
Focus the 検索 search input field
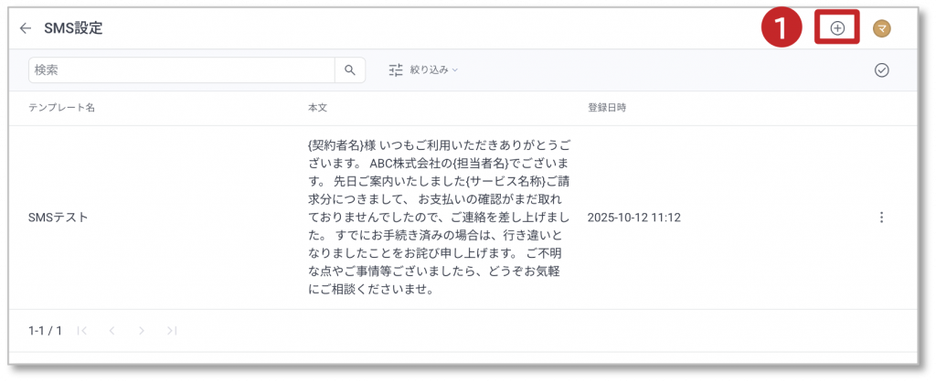[181, 69]
